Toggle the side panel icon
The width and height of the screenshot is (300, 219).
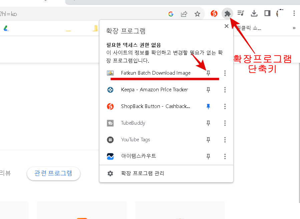(267, 13)
